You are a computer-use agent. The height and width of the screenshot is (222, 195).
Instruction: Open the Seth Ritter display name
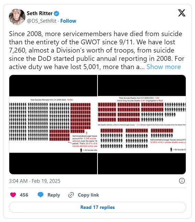click(39, 13)
